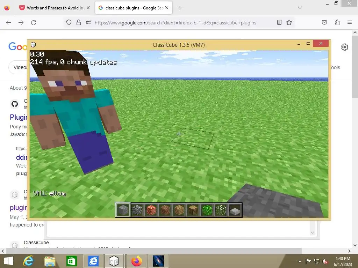
Task: Open the galaxy icon app in taskbar
Action: tap(158, 261)
